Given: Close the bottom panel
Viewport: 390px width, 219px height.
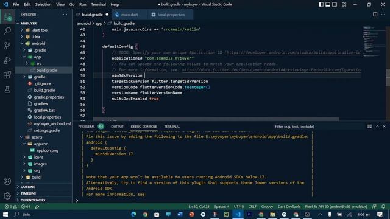Looking at the screenshot, I should click(384, 127).
